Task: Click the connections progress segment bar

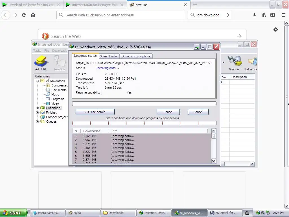Action: (x=144, y=123)
